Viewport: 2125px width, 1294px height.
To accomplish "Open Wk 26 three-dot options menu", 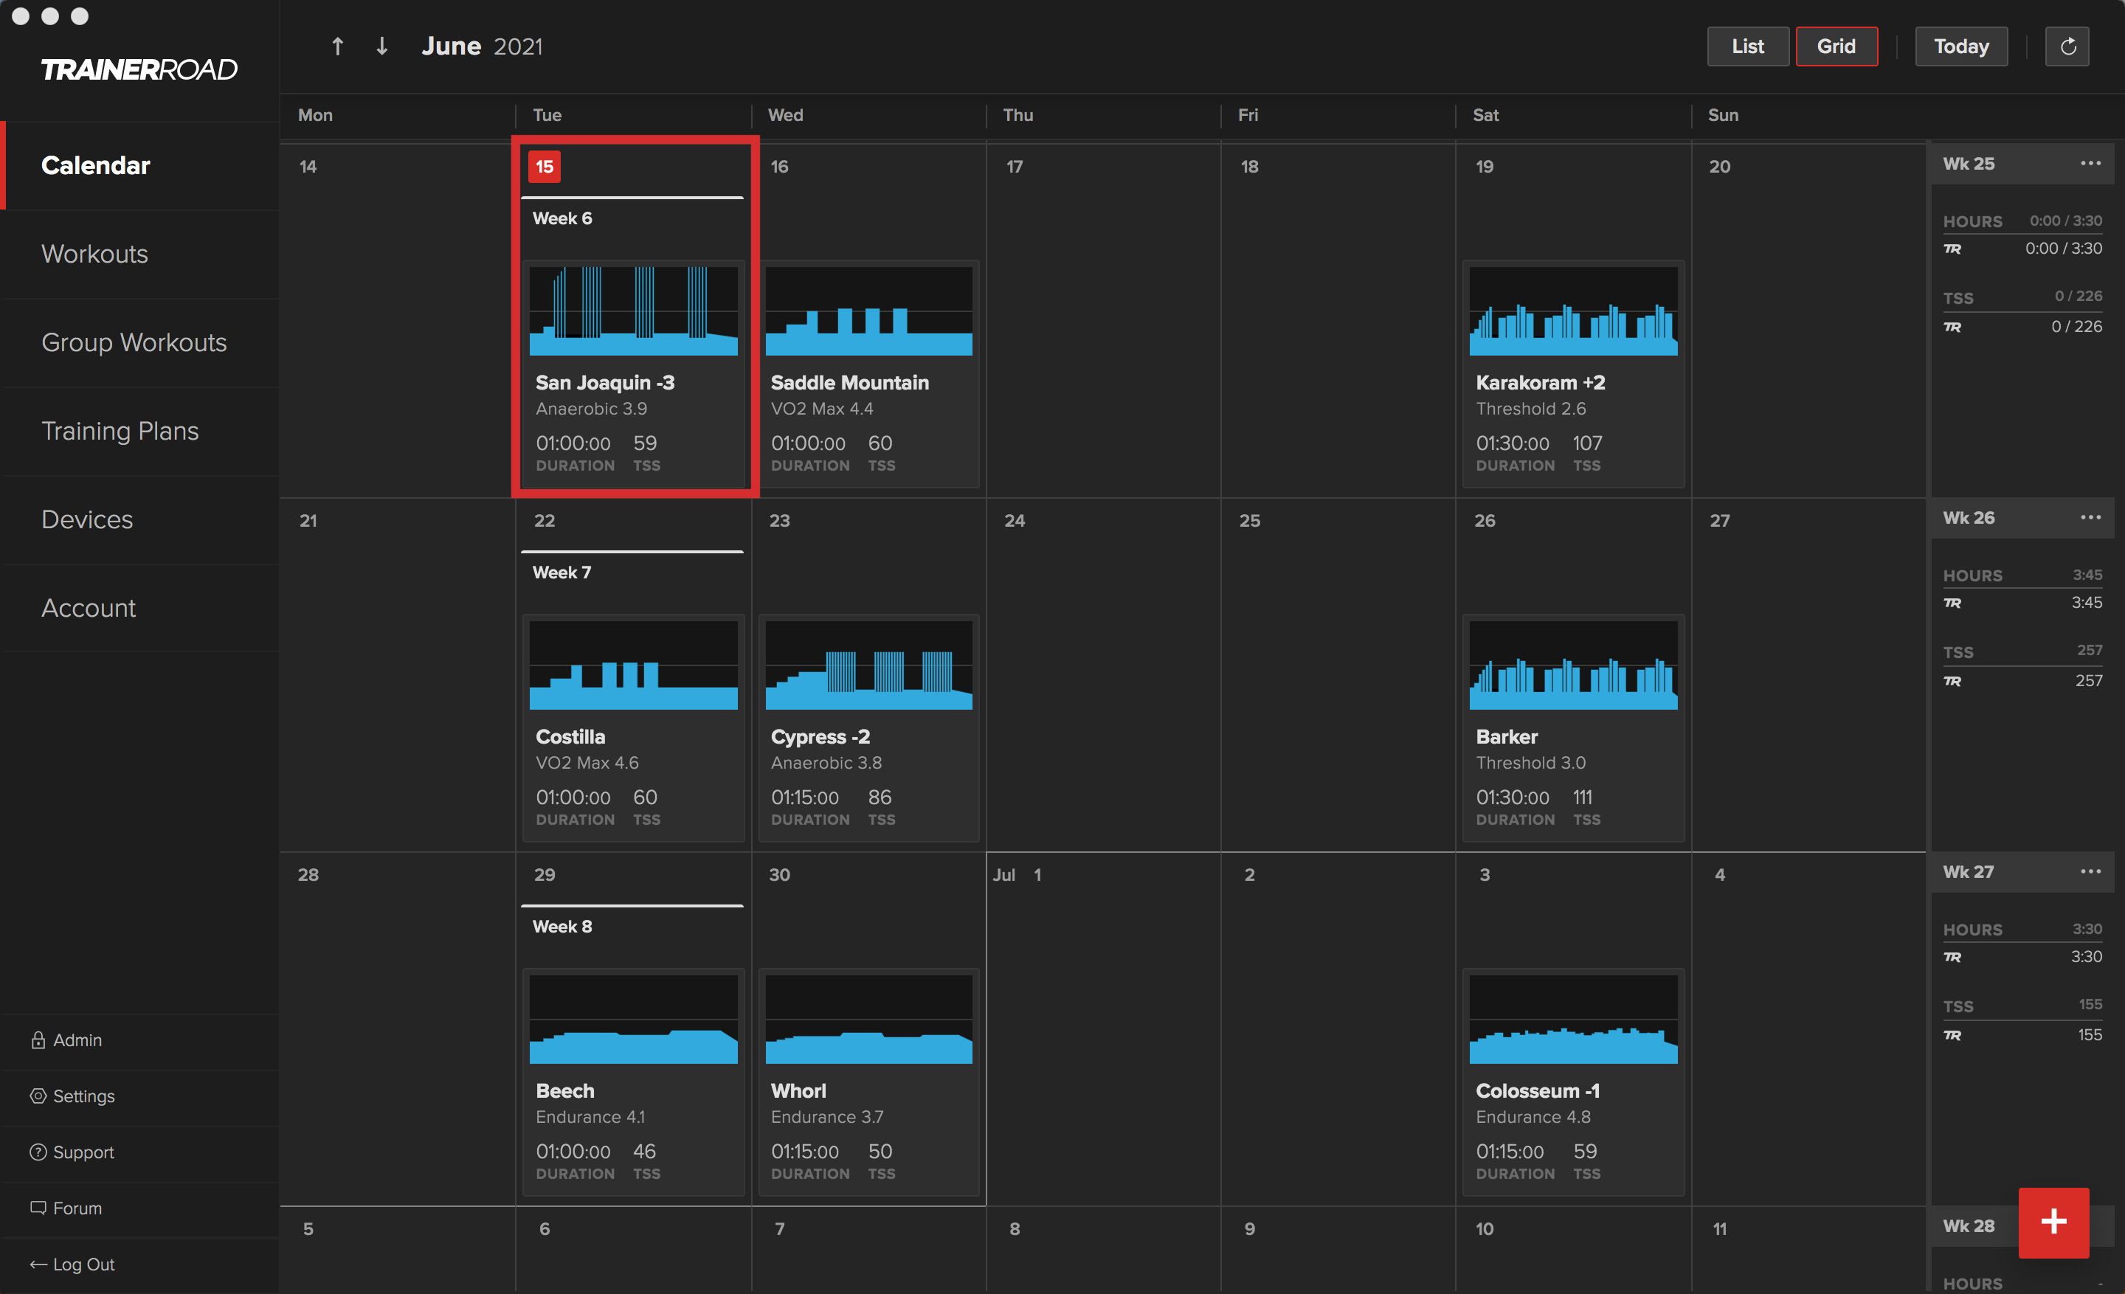I will (2090, 517).
